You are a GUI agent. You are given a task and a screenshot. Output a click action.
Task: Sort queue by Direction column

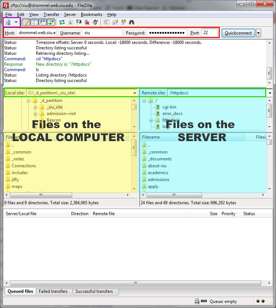pos(79,214)
